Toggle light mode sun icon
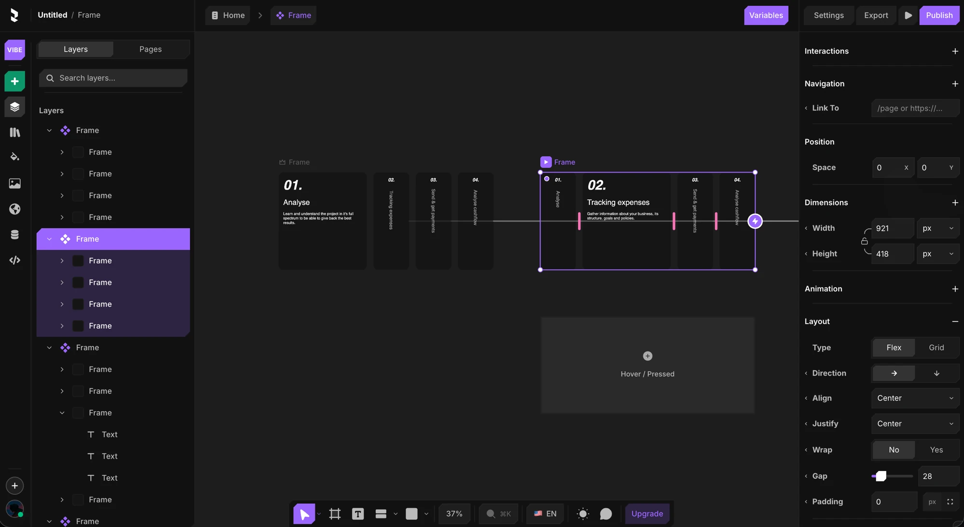This screenshot has width=964, height=527. coord(583,514)
